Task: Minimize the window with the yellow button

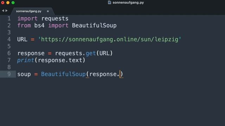Action: coord(8,2)
